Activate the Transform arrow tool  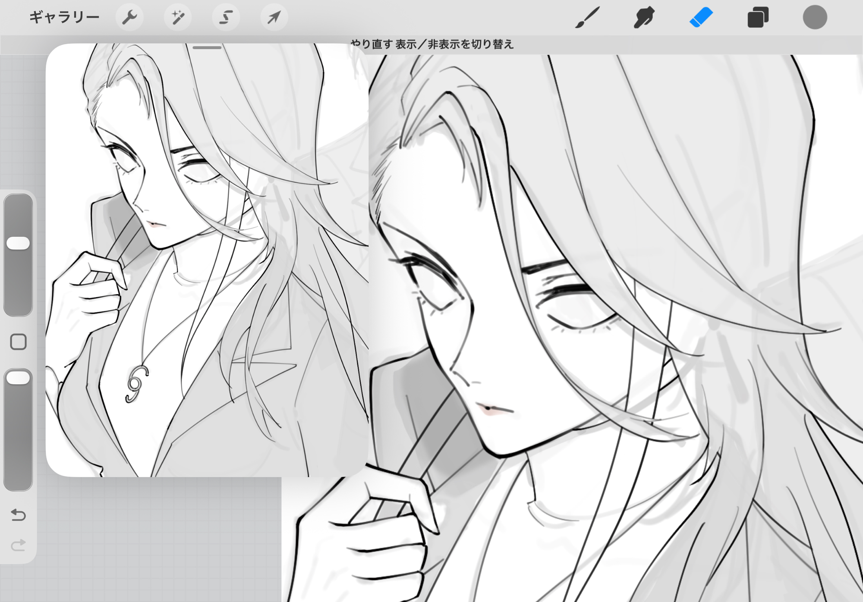point(274,18)
